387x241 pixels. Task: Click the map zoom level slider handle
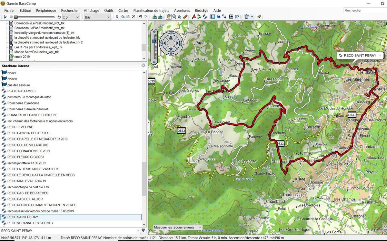(x=154, y=41)
